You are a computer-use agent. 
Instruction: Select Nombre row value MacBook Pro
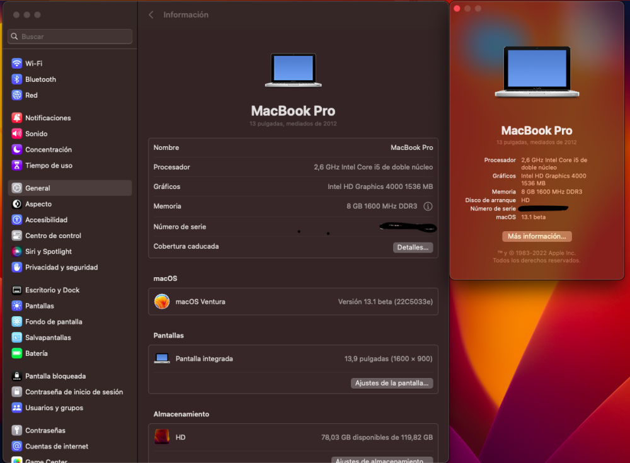coord(411,147)
